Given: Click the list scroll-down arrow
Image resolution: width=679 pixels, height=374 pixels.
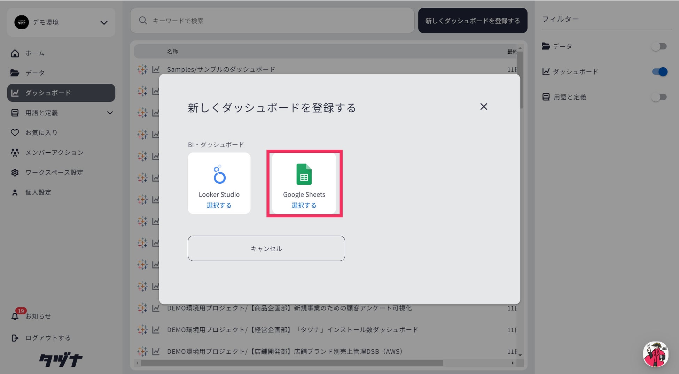Looking at the screenshot, I should coord(520,355).
